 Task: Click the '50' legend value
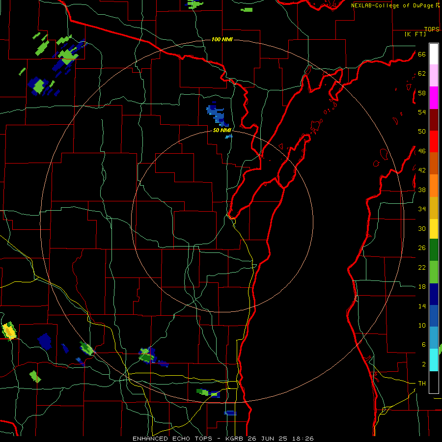tap(422, 131)
